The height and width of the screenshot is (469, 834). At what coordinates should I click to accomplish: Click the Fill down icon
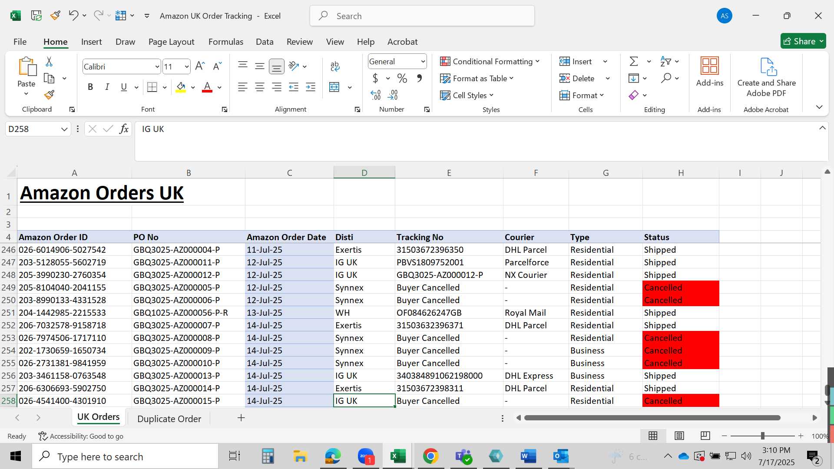point(634,78)
